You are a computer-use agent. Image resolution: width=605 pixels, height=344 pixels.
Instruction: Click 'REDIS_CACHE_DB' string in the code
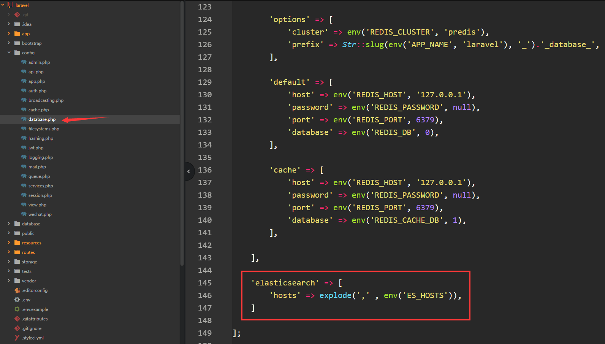pos(407,220)
